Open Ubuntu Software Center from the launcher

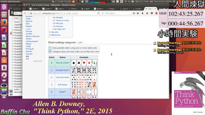click(x=4, y=60)
